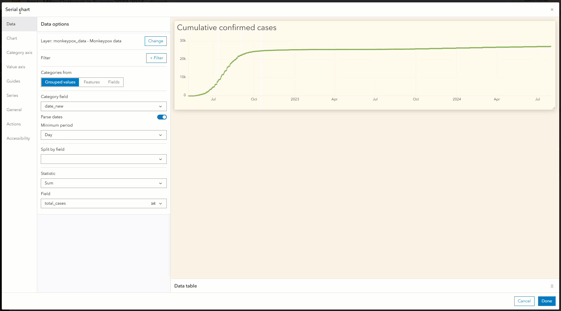The height and width of the screenshot is (311, 561).
Task: Disable the Parse dates toggle
Action: 162,117
